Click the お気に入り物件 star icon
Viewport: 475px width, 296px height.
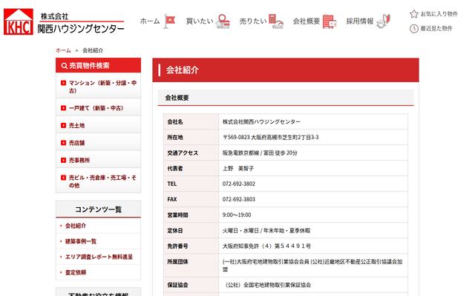[414, 14]
